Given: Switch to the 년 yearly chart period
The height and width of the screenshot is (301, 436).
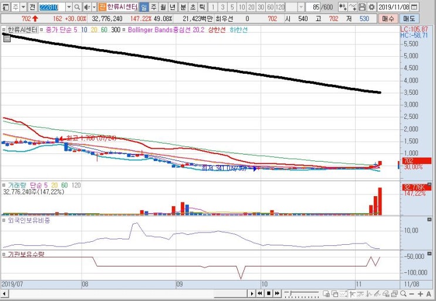Looking at the screenshot, I should (x=173, y=7).
